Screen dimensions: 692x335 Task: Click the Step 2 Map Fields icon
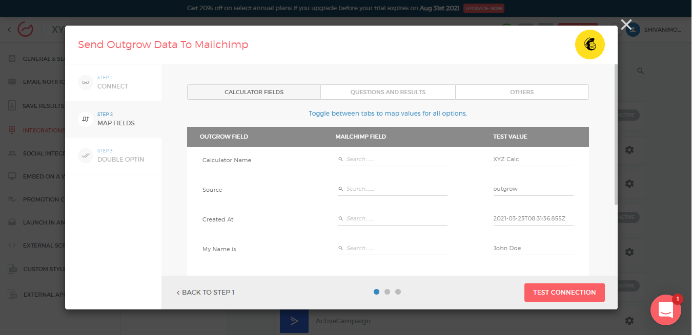86,119
